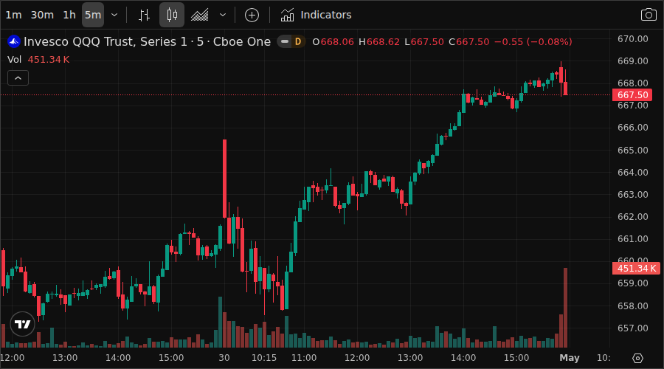Choose the Bars chart style icon
Image resolution: width=664 pixels, height=369 pixels.
145,15
